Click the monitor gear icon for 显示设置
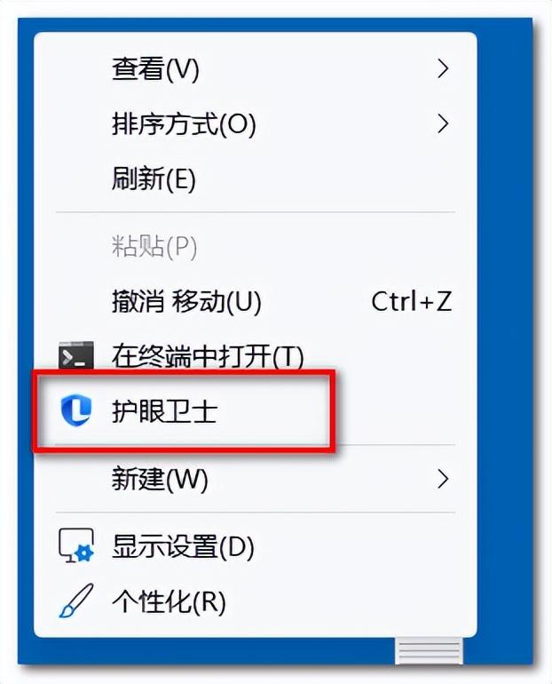This screenshot has height=684, width=552. point(76,545)
